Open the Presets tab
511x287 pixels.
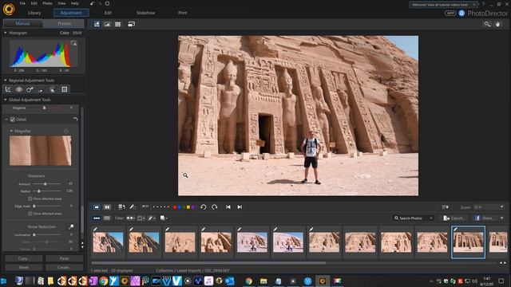(x=64, y=23)
